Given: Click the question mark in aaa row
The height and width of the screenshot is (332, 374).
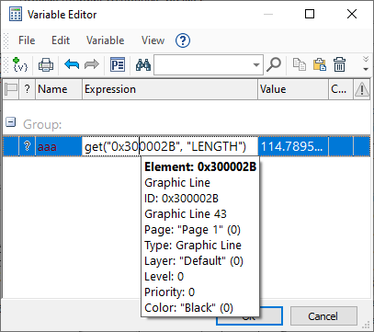Looking at the screenshot, I should coord(27,146).
